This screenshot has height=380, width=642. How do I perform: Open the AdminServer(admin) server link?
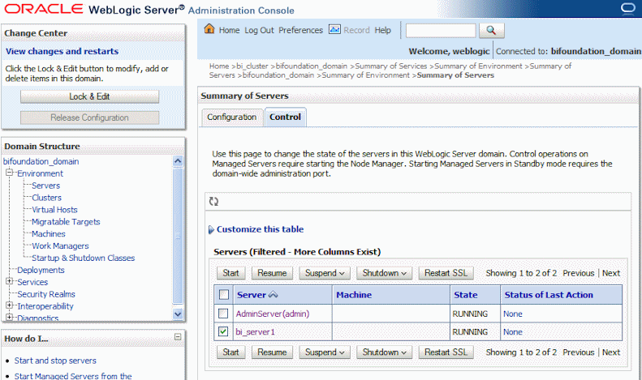pos(272,314)
